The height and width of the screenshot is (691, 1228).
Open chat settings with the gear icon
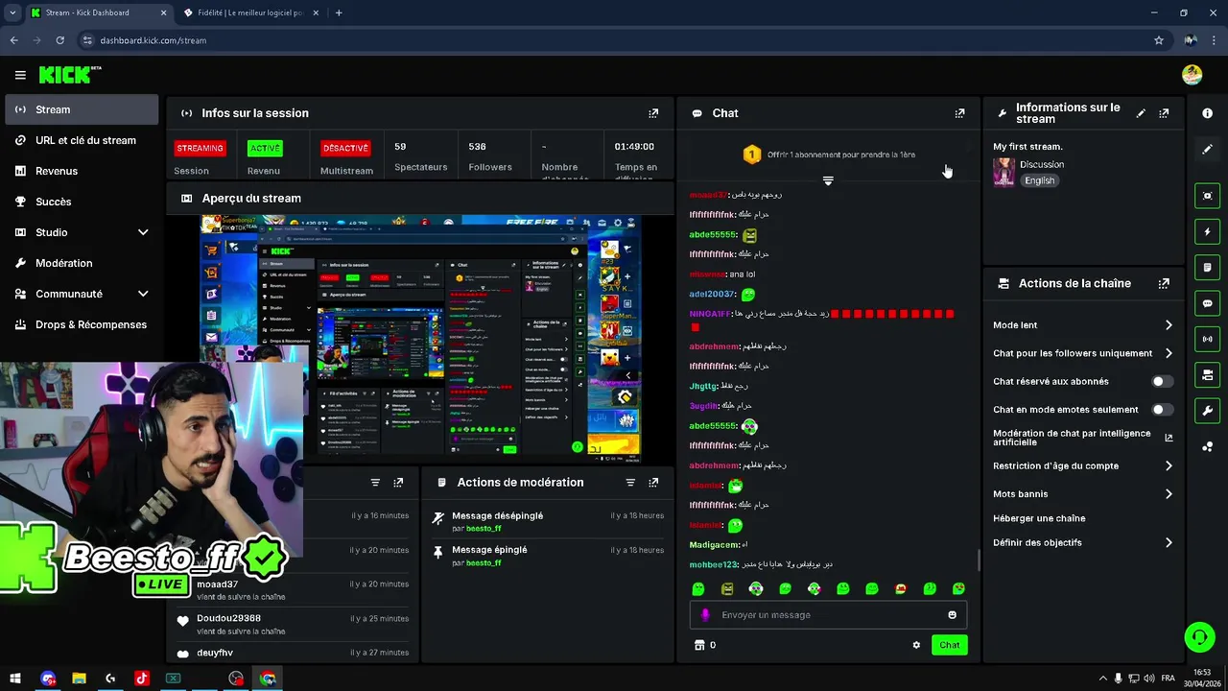[x=916, y=645]
